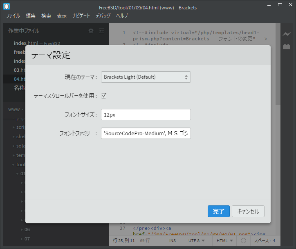This screenshot has width=296, height=249.
Task: Open the ファイル menu
Action: (x=13, y=15)
